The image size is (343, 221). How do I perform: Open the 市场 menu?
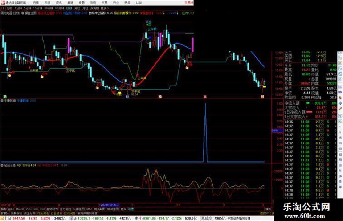point(47,3)
